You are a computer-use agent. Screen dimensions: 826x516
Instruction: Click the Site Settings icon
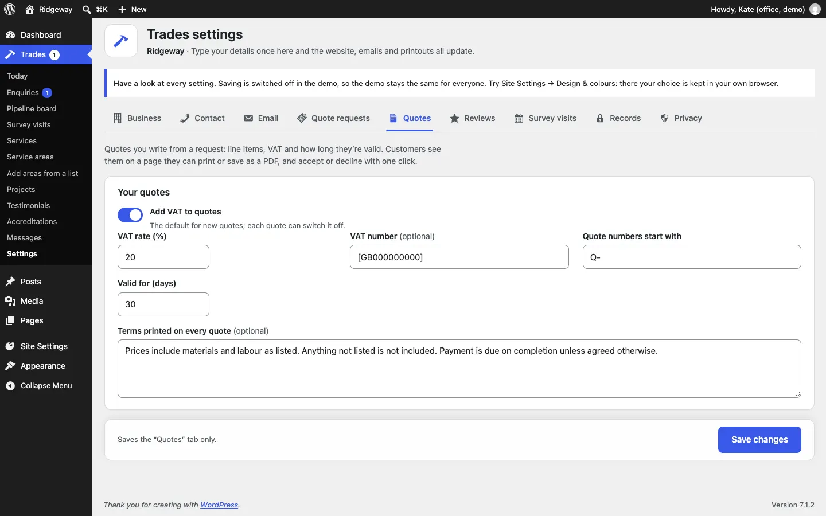pyautogui.click(x=10, y=346)
